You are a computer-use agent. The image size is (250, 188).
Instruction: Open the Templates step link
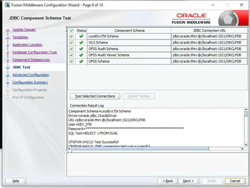pos(20,37)
